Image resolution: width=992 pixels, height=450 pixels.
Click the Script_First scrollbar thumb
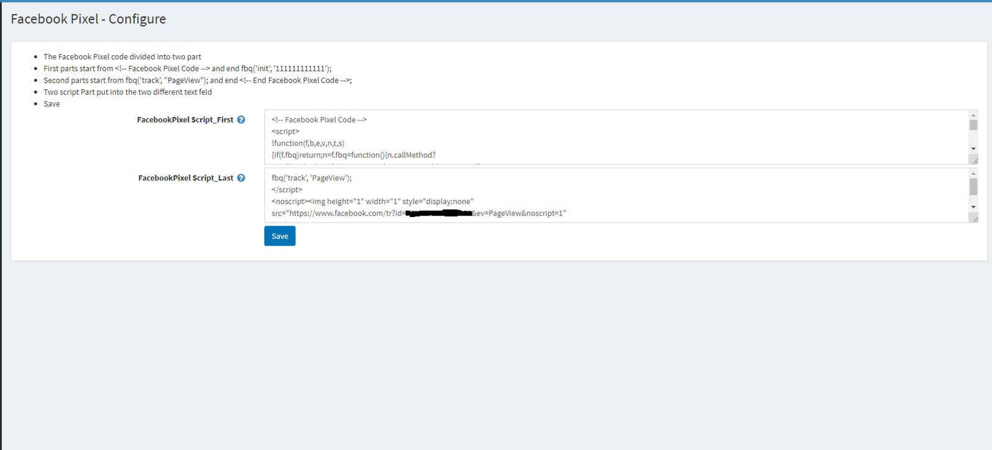(x=973, y=125)
